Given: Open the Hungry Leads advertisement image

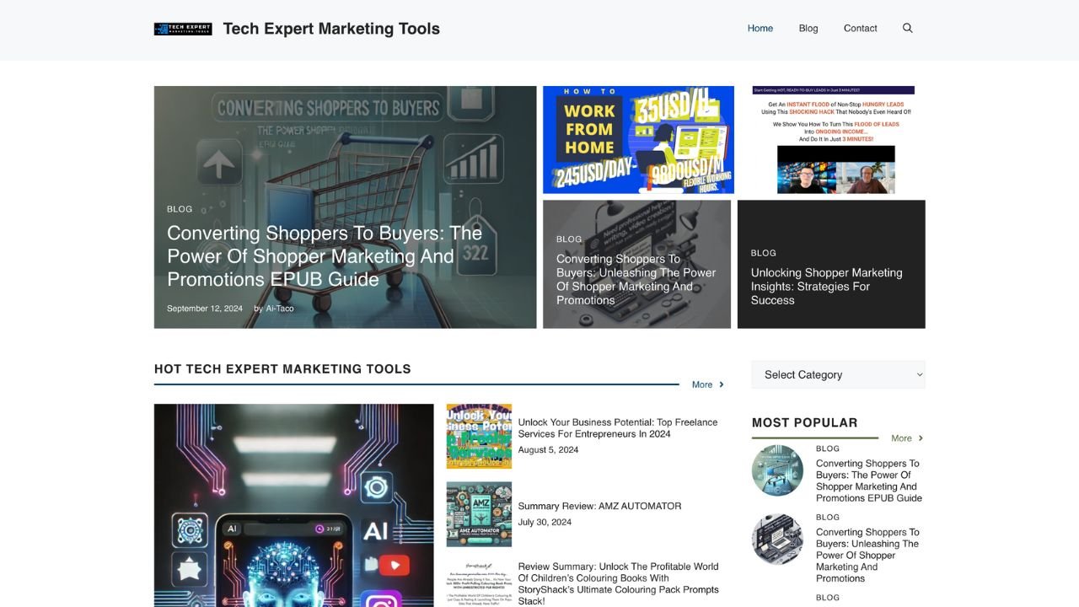Looking at the screenshot, I should [835, 140].
